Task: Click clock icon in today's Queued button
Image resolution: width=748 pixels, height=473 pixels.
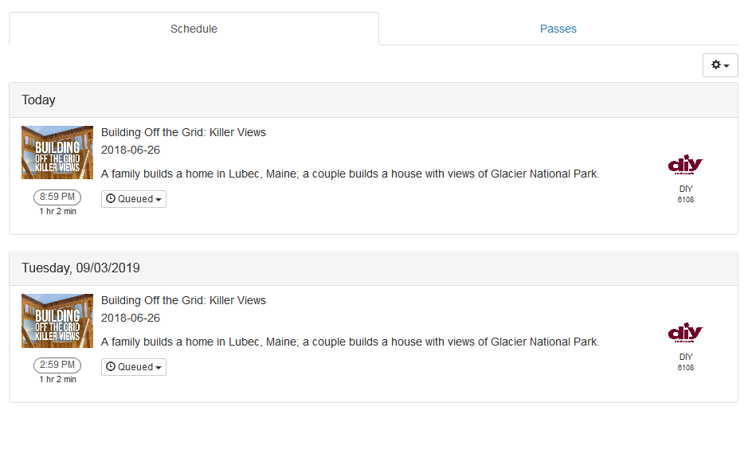Action: coord(111,199)
